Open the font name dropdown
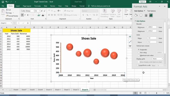 coord(34,11)
